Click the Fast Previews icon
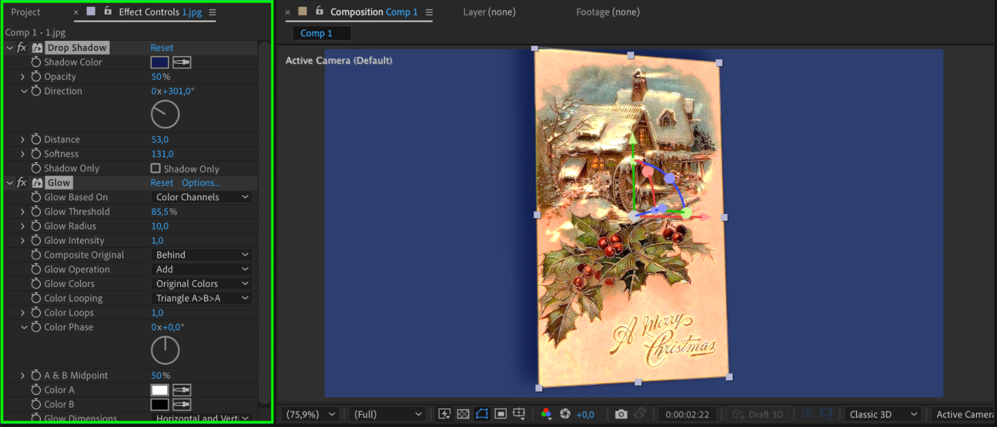 point(444,414)
